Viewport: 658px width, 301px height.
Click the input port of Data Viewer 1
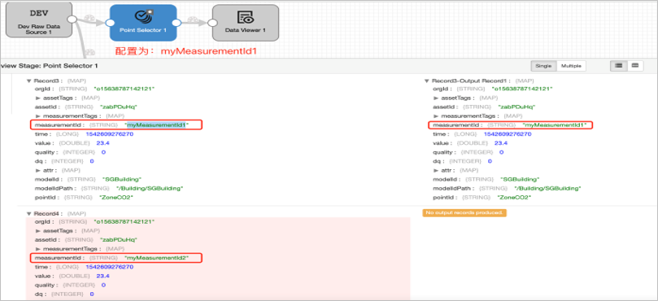[x=213, y=23]
